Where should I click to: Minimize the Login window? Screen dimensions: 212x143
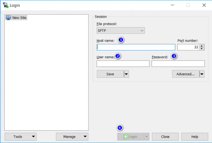172,5
